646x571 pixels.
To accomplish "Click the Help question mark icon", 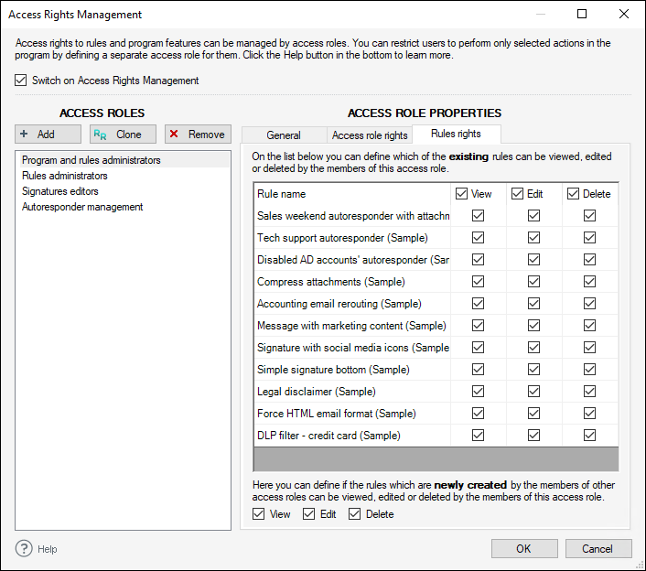I will [24, 549].
